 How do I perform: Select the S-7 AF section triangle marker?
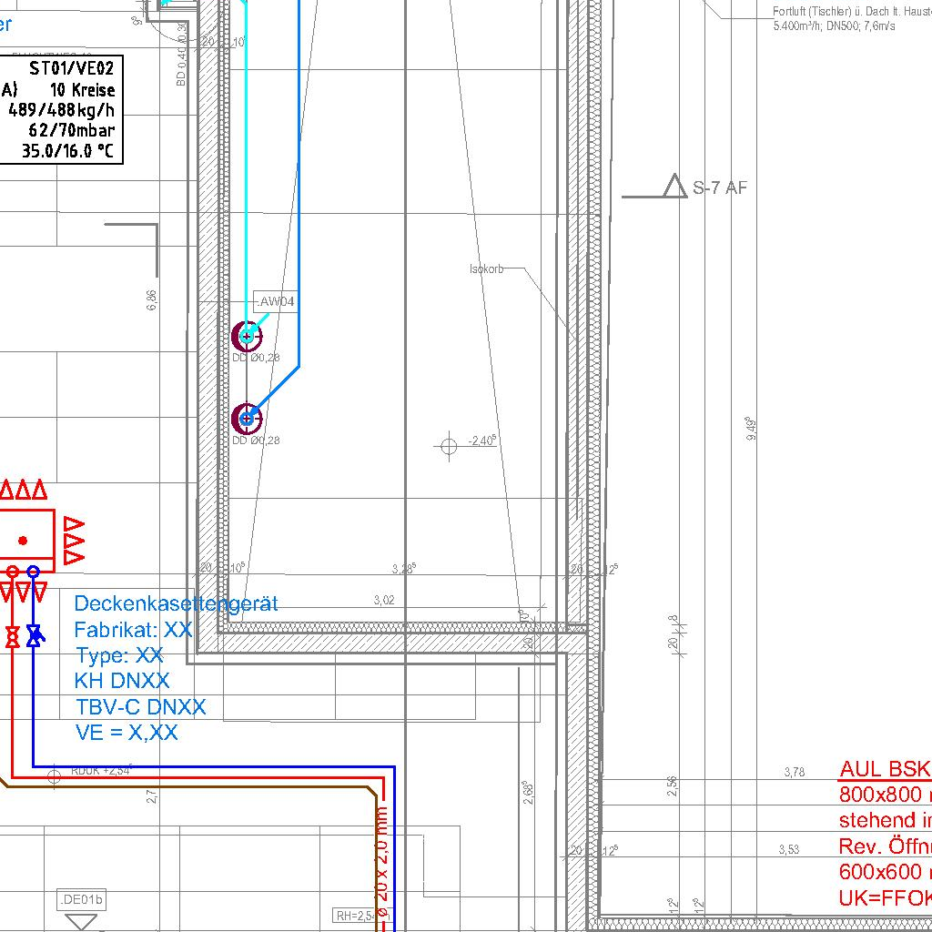click(x=674, y=187)
